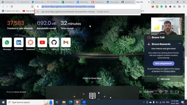This screenshot has height=105, width=187.
Task: Click Start using Rewards button
Action: pyautogui.click(x=164, y=64)
